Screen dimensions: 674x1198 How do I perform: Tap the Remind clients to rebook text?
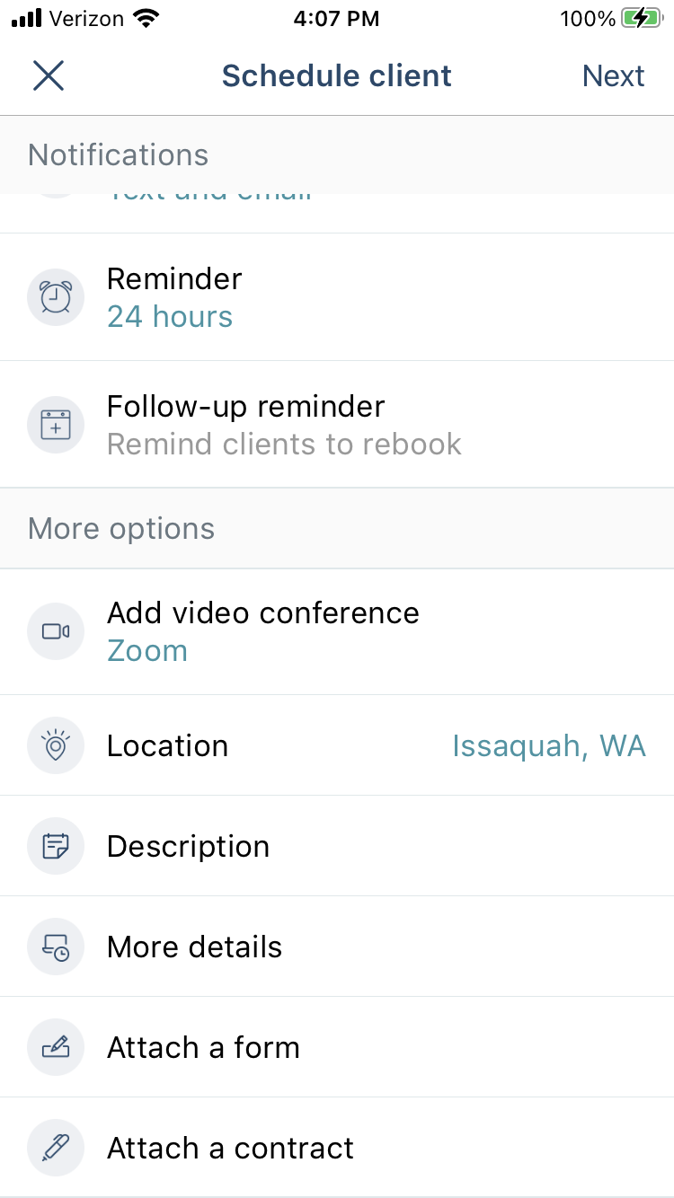pos(284,445)
